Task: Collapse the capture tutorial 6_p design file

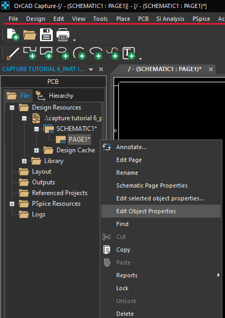Action: 24,118
